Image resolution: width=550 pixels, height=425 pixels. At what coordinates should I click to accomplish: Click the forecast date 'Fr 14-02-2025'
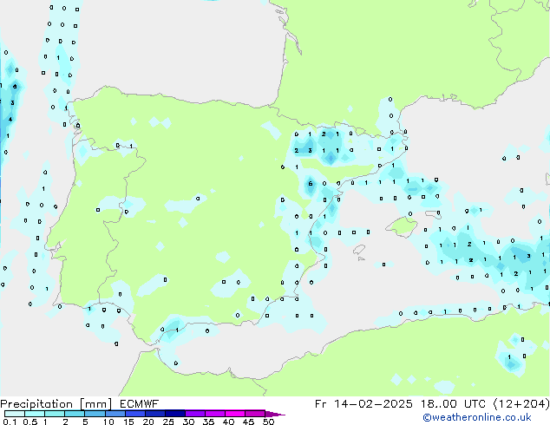pyautogui.click(x=363, y=404)
